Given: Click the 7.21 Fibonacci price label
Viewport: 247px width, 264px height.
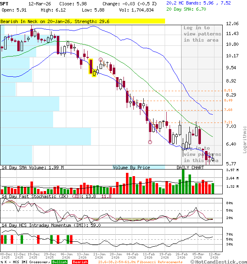Looking at the screenshot, I should [228, 122].
